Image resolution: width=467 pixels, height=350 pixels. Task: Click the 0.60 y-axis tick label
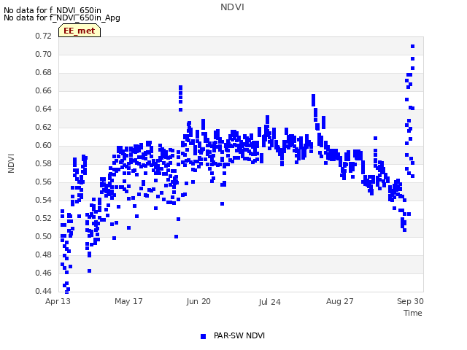click(44, 145)
